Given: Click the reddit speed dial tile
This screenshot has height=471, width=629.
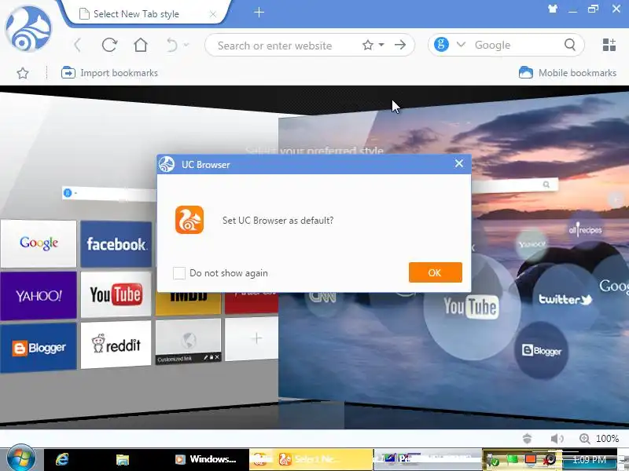Looking at the screenshot, I should pyautogui.click(x=116, y=345).
